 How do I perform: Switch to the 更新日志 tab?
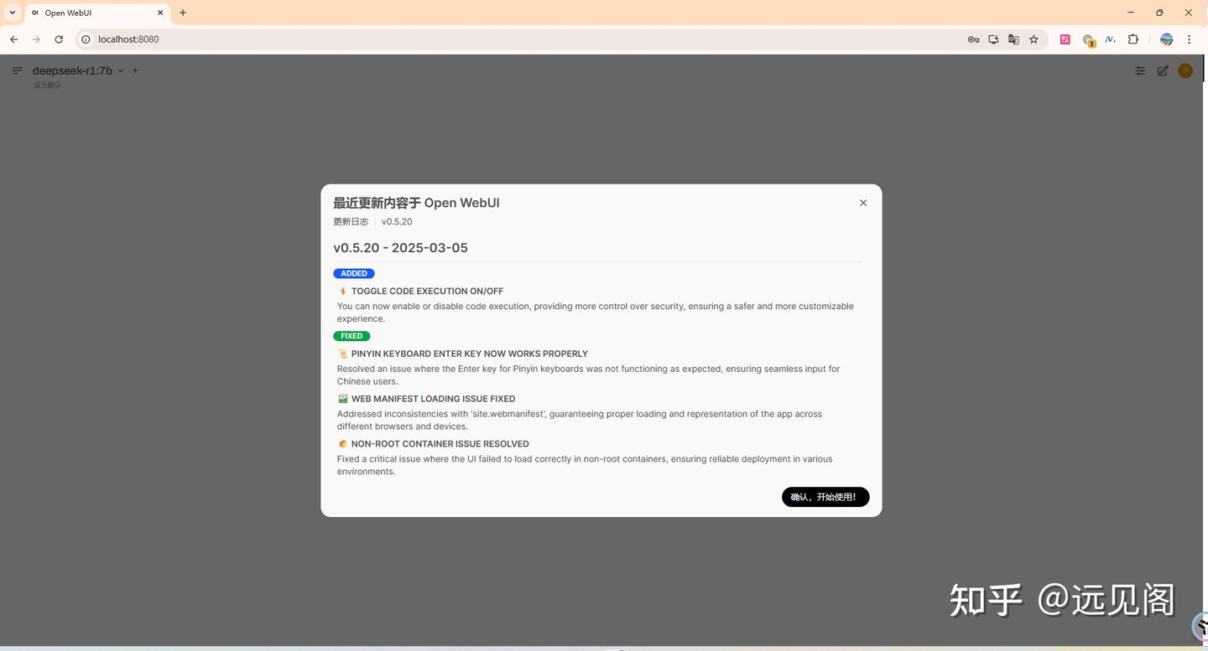tap(350, 221)
